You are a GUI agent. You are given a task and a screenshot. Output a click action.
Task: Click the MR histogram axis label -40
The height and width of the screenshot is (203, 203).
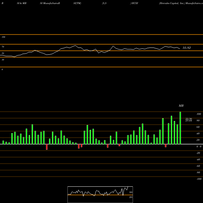click(198, 160)
